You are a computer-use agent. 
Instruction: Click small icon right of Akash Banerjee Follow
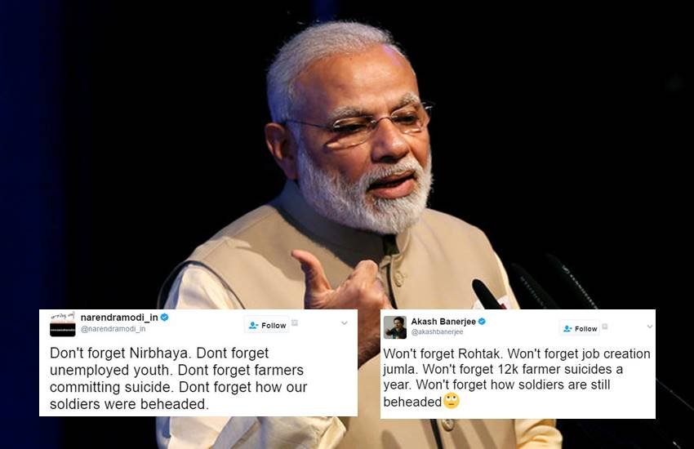click(x=604, y=327)
